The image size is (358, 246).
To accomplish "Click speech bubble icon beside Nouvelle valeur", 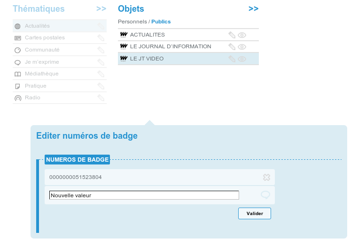I will (x=265, y=195).
